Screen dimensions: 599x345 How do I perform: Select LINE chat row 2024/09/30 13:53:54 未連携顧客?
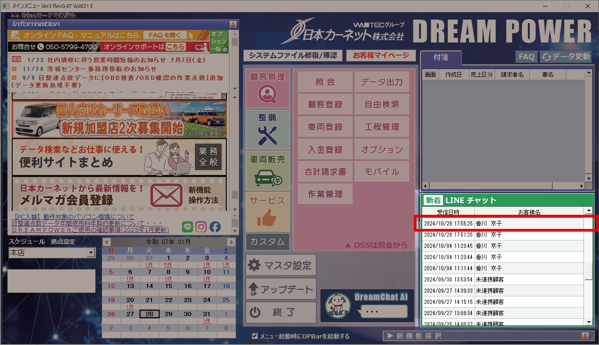[x=503, y=280]
